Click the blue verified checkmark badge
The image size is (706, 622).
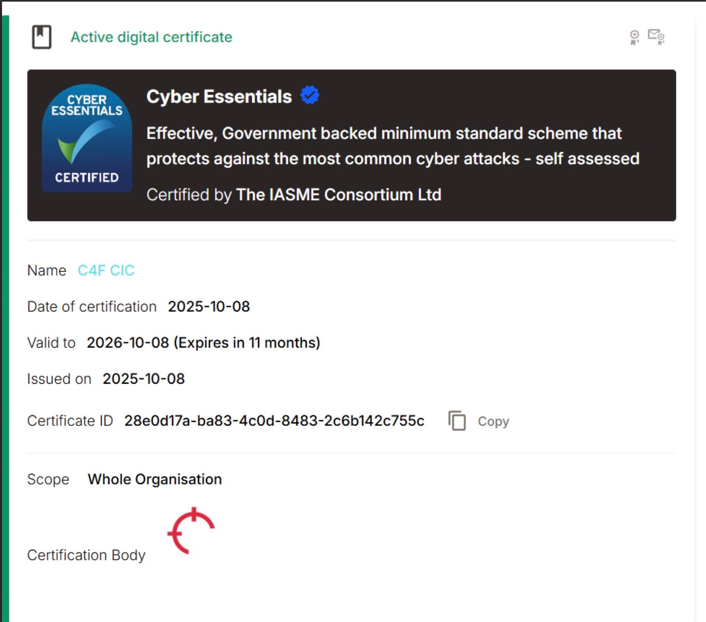(310, 96)
